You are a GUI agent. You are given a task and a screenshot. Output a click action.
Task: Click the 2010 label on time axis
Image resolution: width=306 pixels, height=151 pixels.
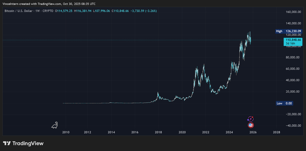tap(66, 132)
